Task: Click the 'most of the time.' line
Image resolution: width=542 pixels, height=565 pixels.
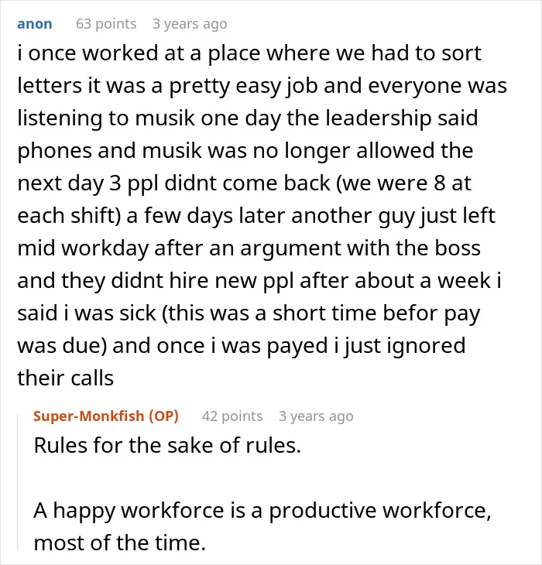Action: pos(120,543)
